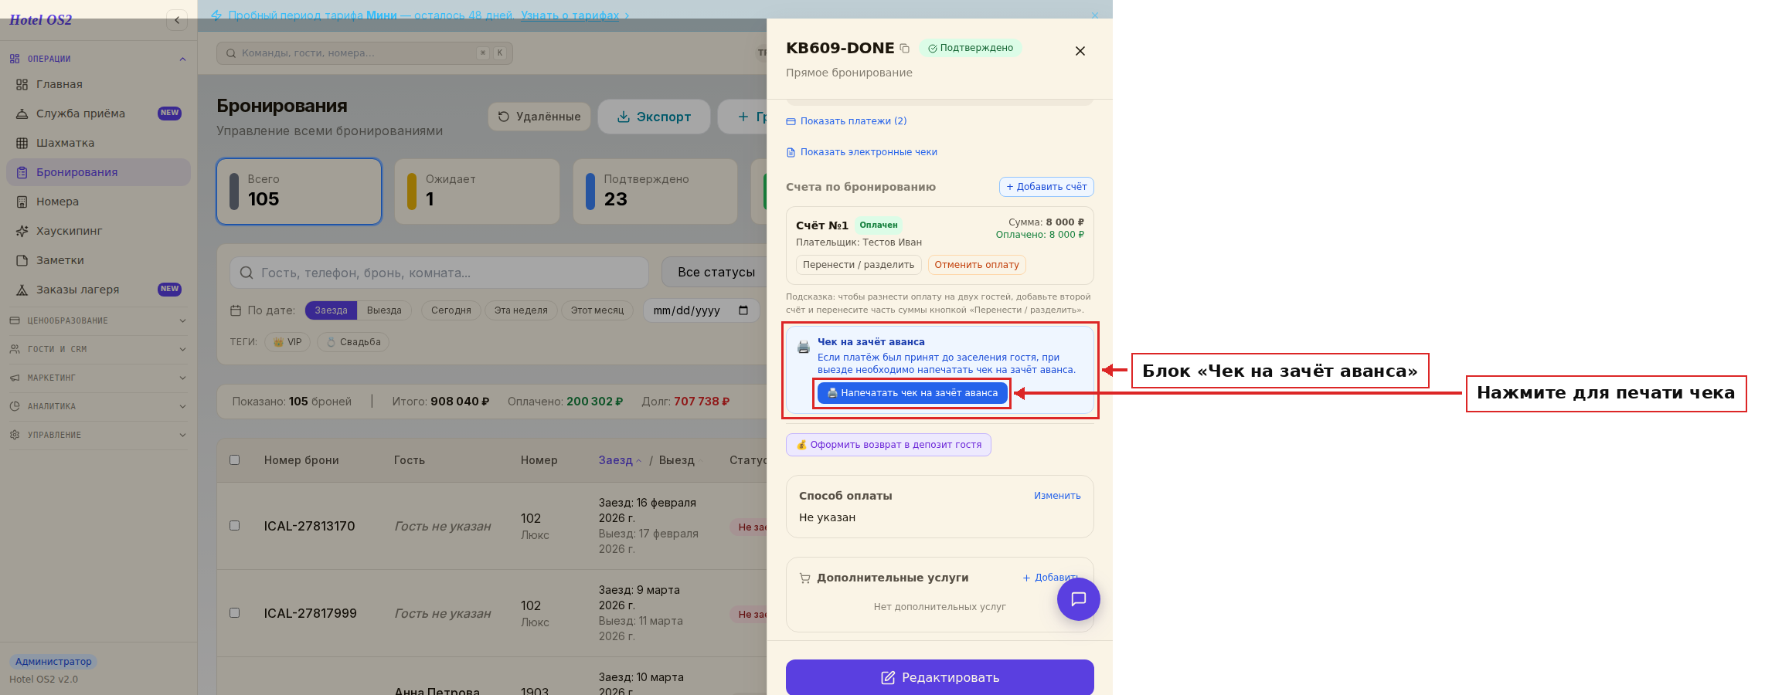Print the advance offset receipt
The height and width of the screenshot is (695, 1765).
(x=913, y=393)
